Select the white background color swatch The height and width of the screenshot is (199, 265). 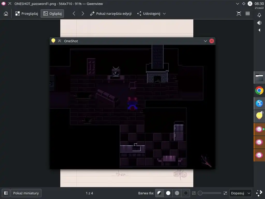168,193
